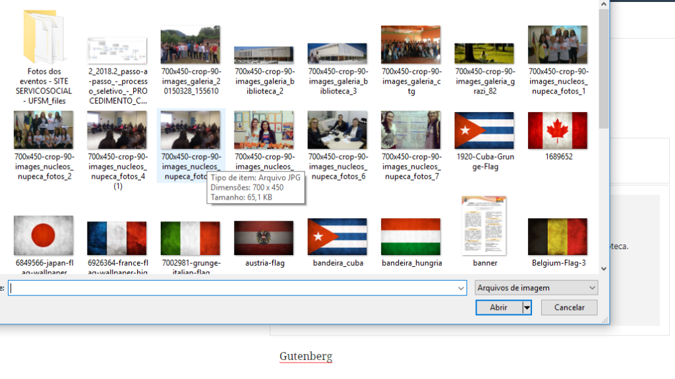Expand the Abrir button dropdown arrow
Image resolution: width=675 pixels, height=379 pixels.
click(x=527, y=307)
